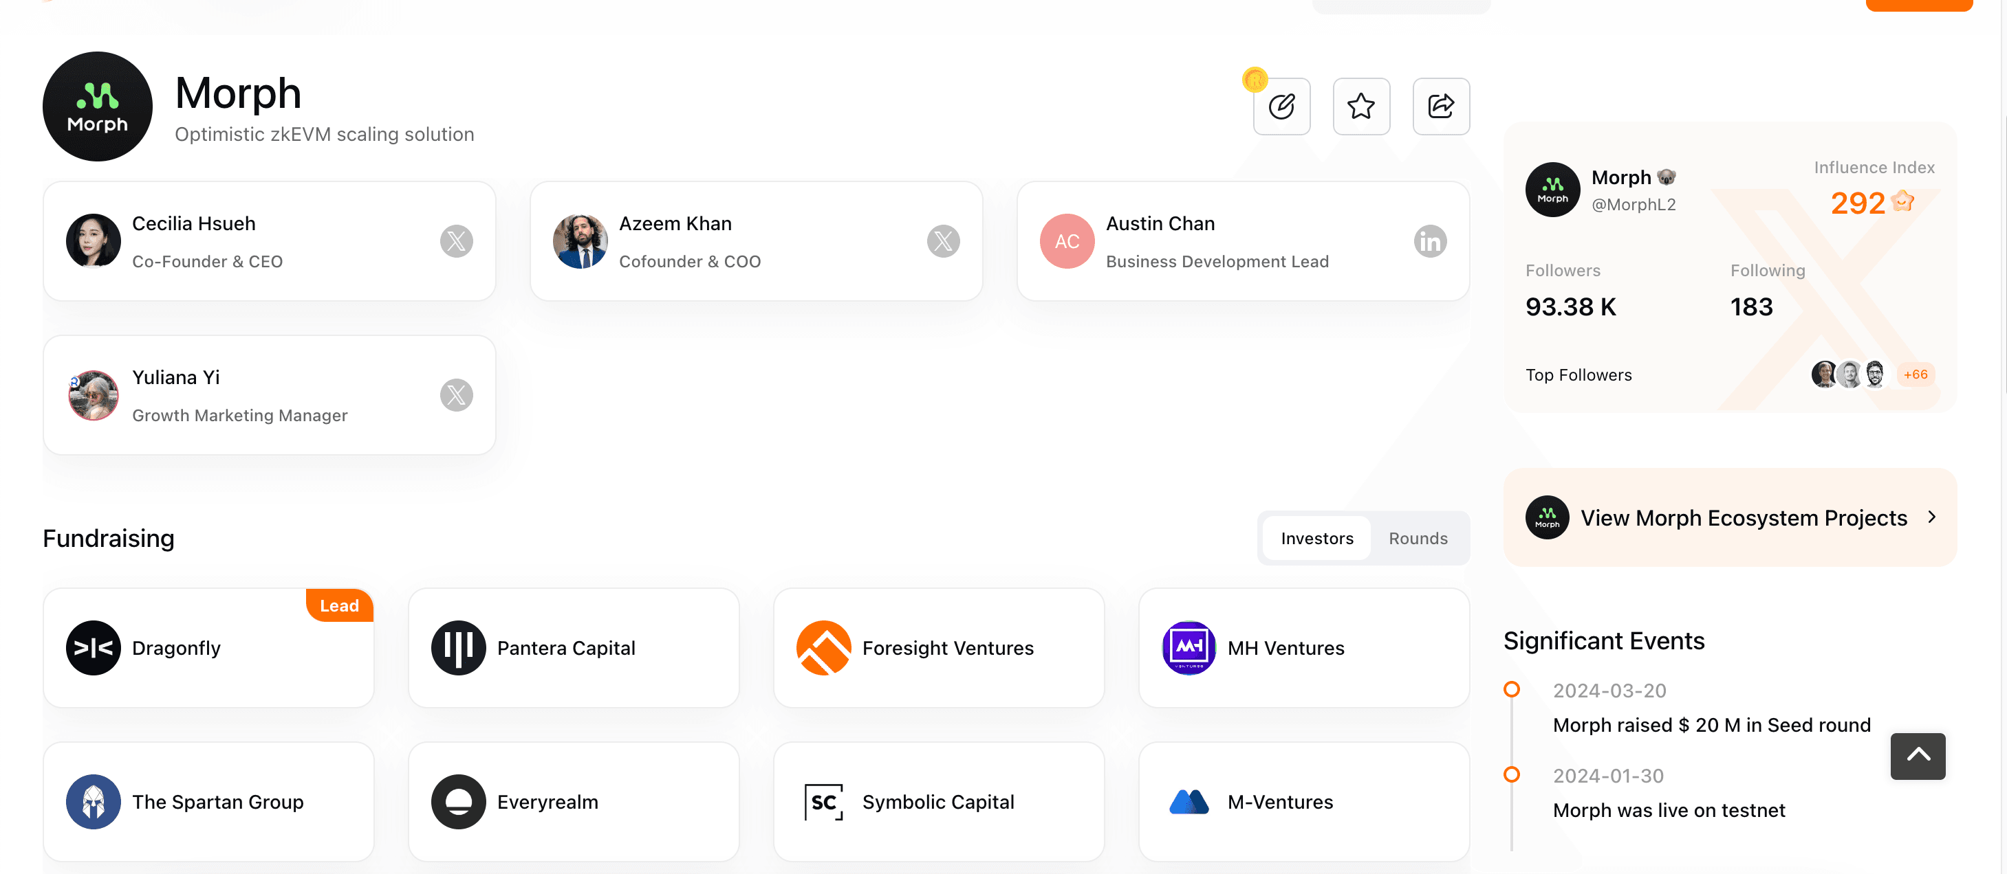Viewport: 2007px width, 874px height.
Task: Click 'Growth Marketing Manager' role text
Action: 240,416
